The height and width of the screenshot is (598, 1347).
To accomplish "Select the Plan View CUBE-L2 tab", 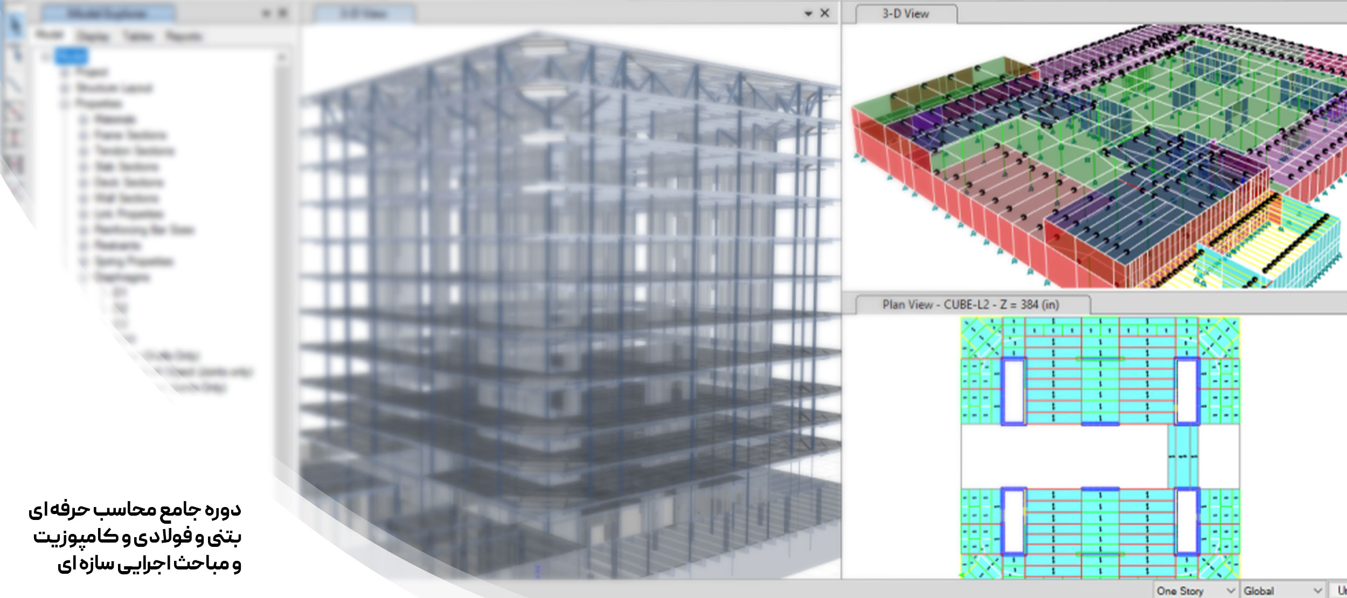I will tap(970, 305).
